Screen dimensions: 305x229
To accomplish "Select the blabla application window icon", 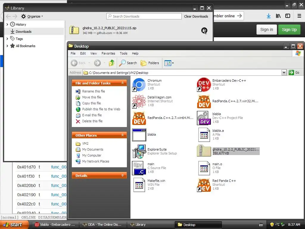I will [x=139, y=135].
